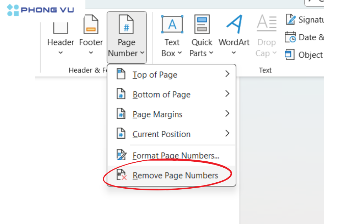Choose Bottom of Page from the menu
359x224 pixels.
(162, 94)
